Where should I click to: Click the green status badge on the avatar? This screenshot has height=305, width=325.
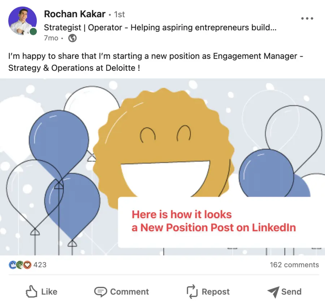[x=33, y=32]
